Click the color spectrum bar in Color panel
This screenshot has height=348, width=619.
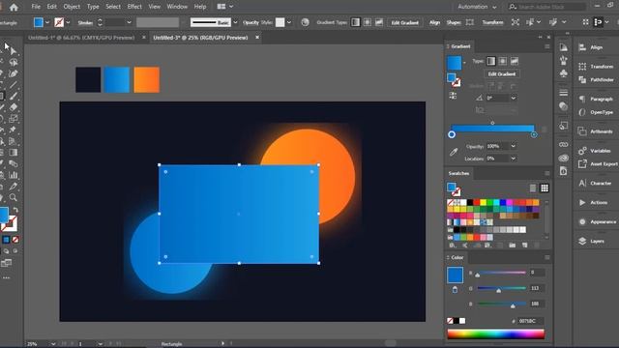pyautogui.click(x=496, y=333)
